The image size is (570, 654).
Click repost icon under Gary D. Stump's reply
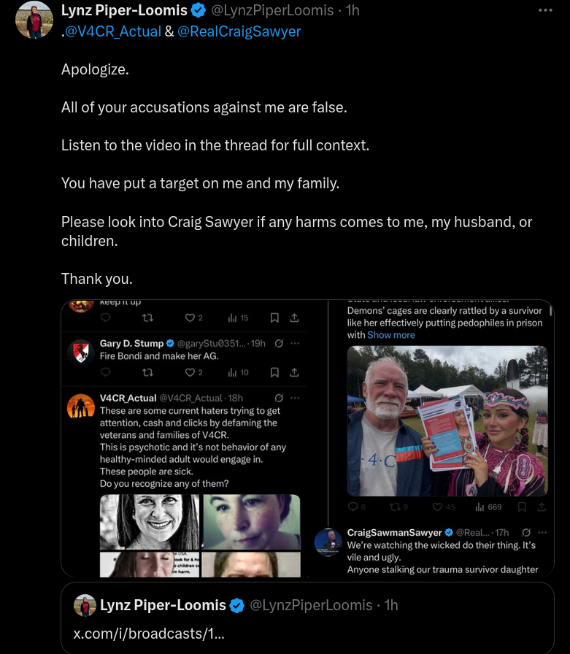click(147, 372)
